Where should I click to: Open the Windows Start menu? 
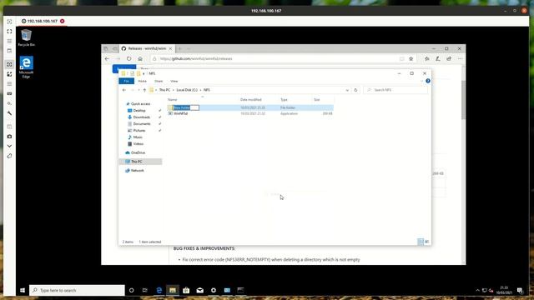(23, 290)
